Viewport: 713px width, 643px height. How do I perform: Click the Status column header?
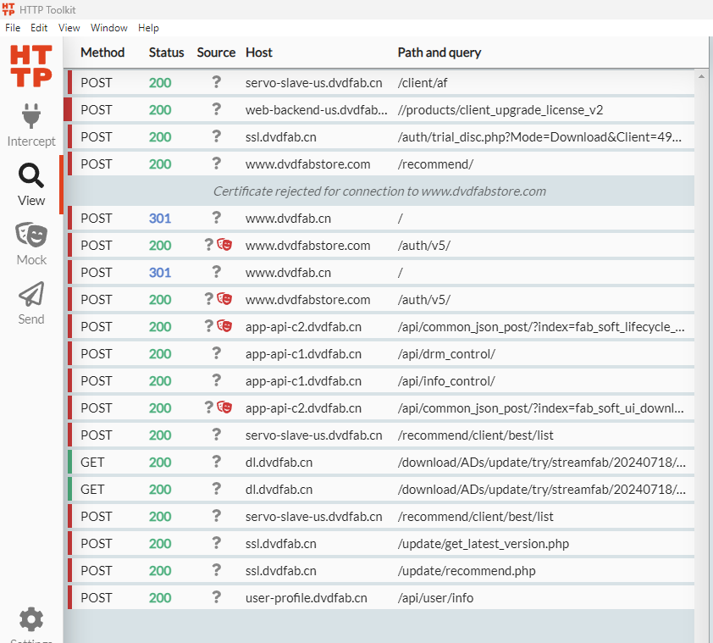coord(166,53)
